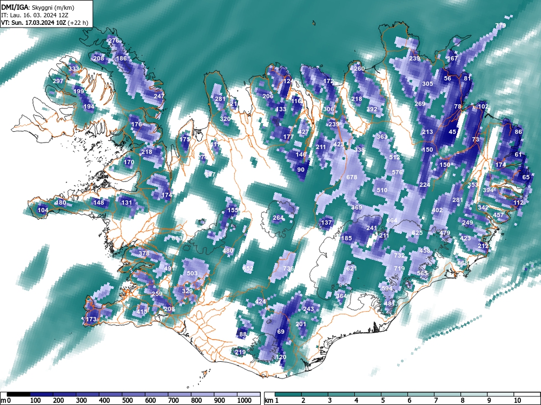Select the visibility value 131
The image size is (541, 405).
(x=127, y=202)
